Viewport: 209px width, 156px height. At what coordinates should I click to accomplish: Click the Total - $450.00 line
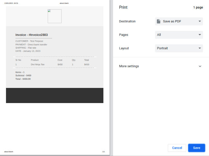click(x=23, y=79)
